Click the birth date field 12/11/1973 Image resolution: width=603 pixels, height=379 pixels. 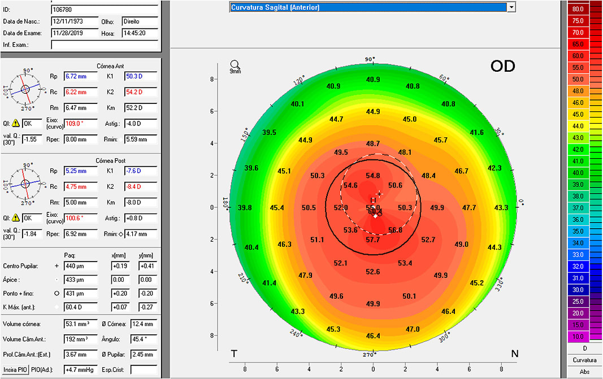coord(75,21)
